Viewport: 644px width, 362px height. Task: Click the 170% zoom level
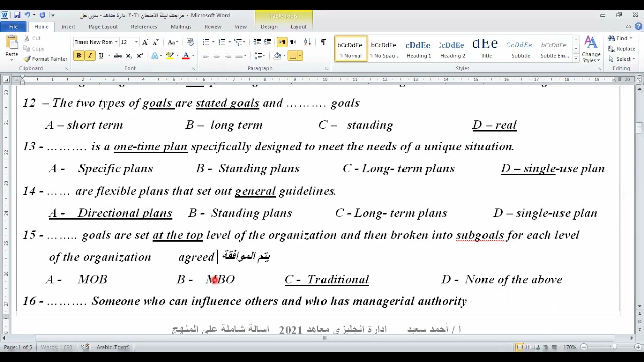[x=569, y=347]
